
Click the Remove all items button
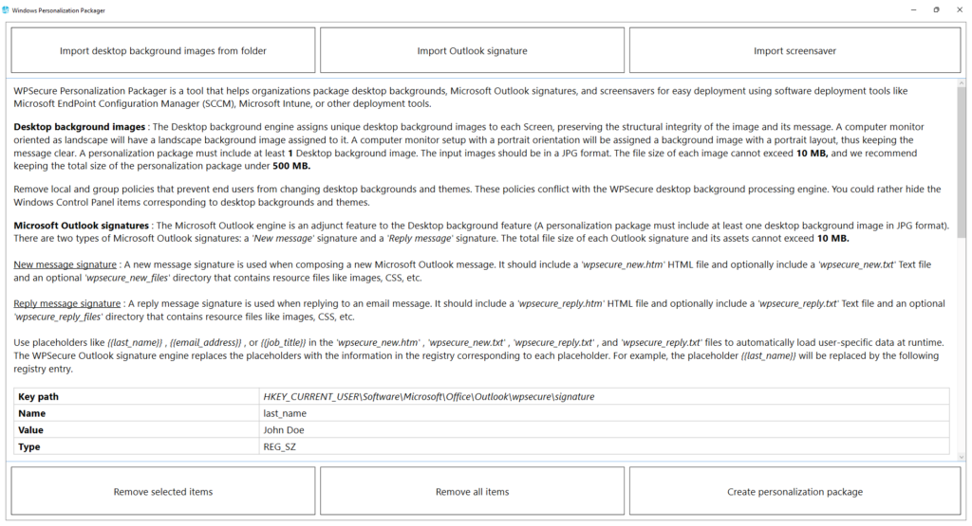click(x=472, y=491)
